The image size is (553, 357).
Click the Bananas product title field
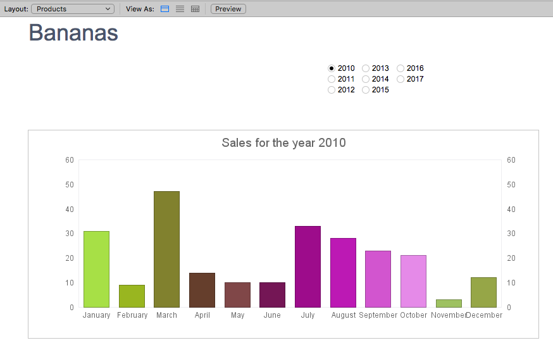(x=73, y=33)
